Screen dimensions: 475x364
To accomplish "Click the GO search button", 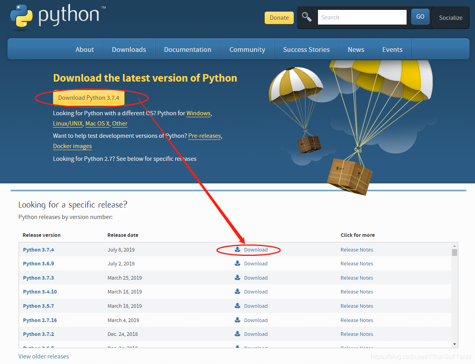I will [x=420, y=17].
